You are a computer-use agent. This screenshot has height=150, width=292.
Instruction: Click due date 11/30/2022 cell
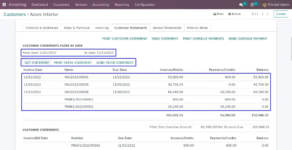pos(121,92)
